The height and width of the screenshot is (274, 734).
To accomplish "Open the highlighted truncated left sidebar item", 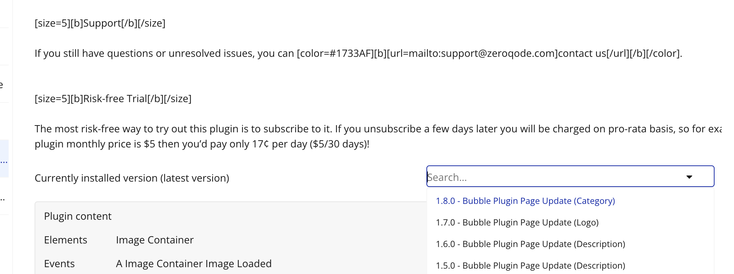I will (4, 159).
